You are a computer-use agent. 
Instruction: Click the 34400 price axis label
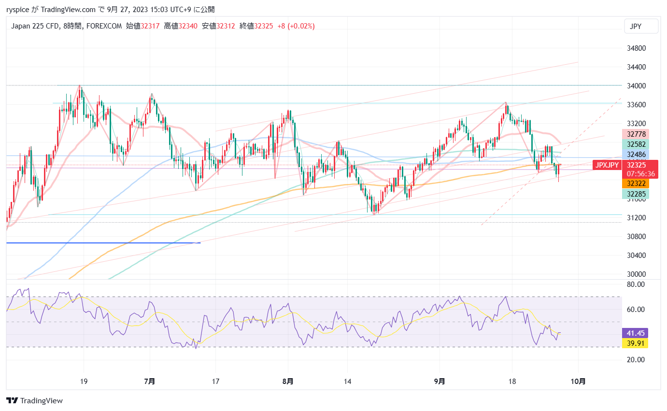636,67
